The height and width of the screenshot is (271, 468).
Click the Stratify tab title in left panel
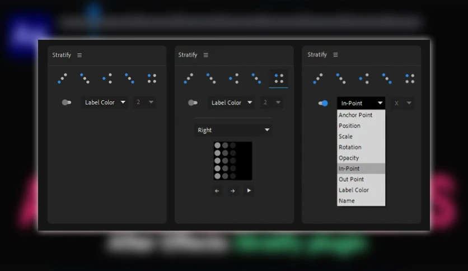[62, 55]
